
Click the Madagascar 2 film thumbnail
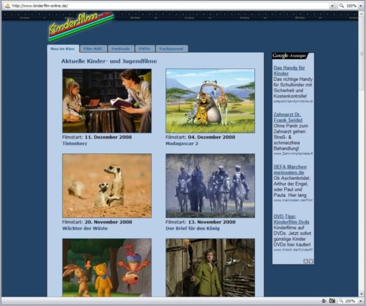pyautogui.click(x=210, y=101)
